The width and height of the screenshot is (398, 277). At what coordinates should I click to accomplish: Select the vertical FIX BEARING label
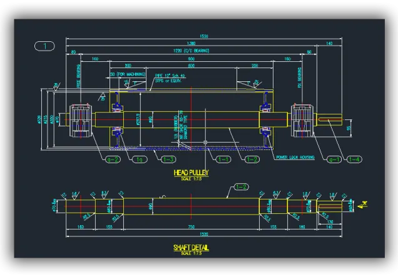coord(300,78)
